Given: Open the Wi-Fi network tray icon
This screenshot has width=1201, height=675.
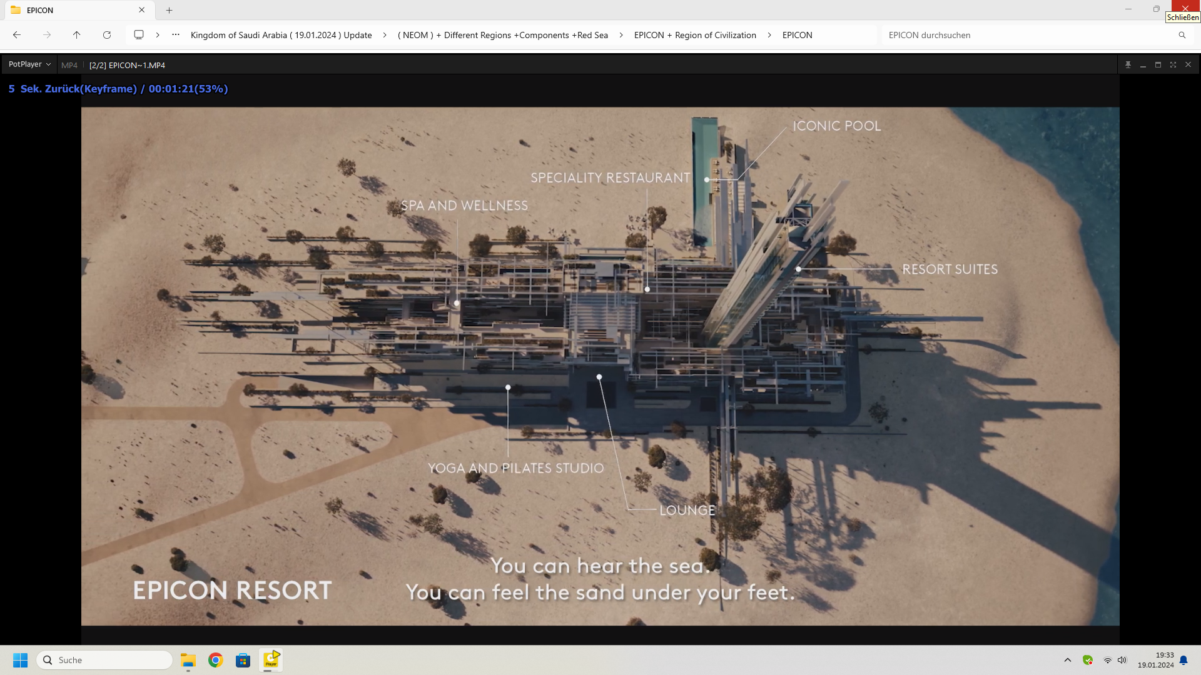Looking at the screenshot, I should point(1107,660).
